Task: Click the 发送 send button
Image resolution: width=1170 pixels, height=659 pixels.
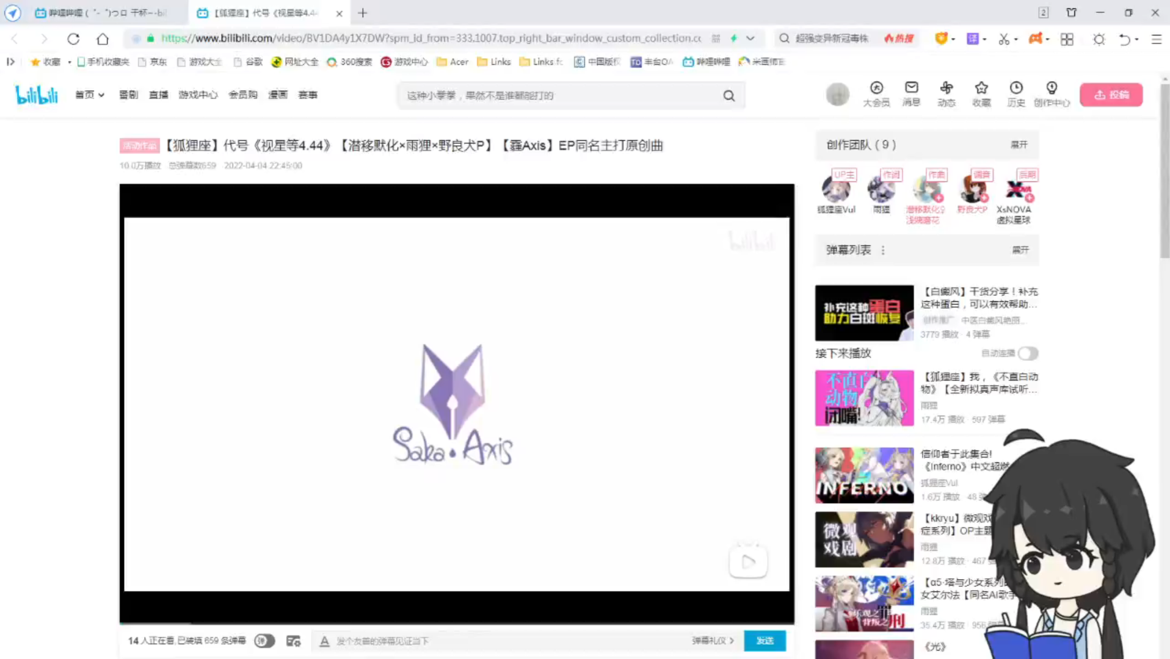Action: pos(765,641)
